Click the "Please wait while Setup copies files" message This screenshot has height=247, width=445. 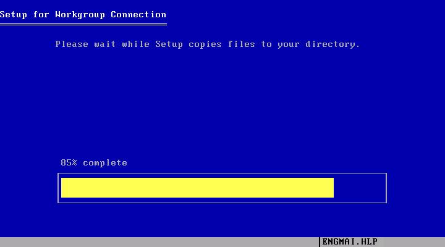(x=208, y=44)
